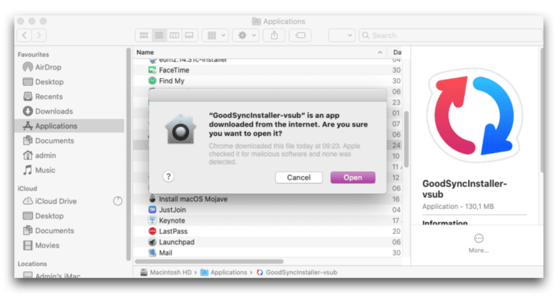Click GoodSyncInstaller-vsub in path bar

point(297,272)
